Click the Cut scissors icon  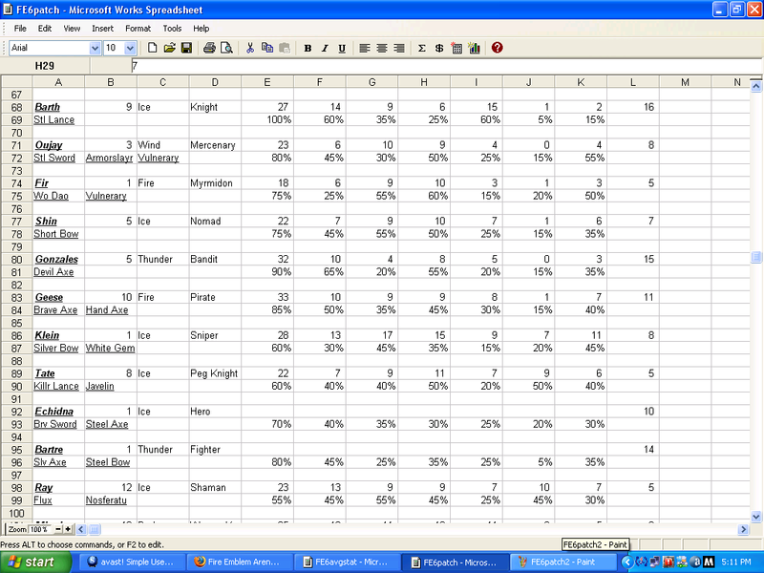pyautogui.click(x=250, y=48)
